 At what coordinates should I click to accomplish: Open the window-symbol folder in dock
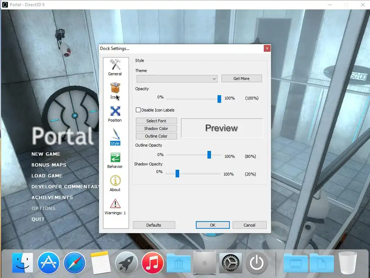pyautogui.click(x=296, y=263)
